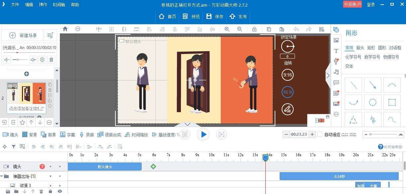Click the 登录 link
406x194 pixels.
(x=371, y=5)
